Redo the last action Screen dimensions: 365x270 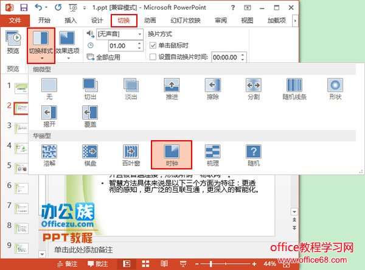coord(58,7)
